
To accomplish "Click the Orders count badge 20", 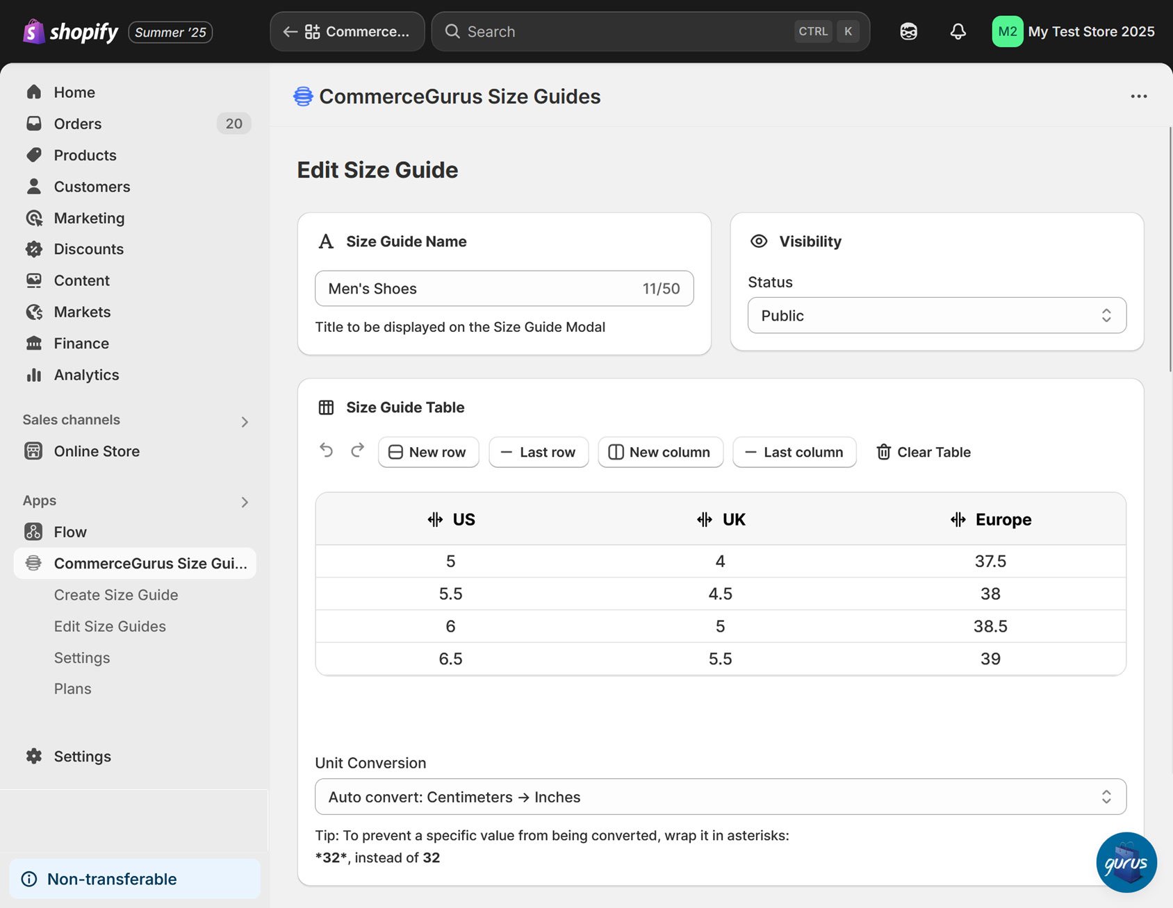I will (233, 124).
